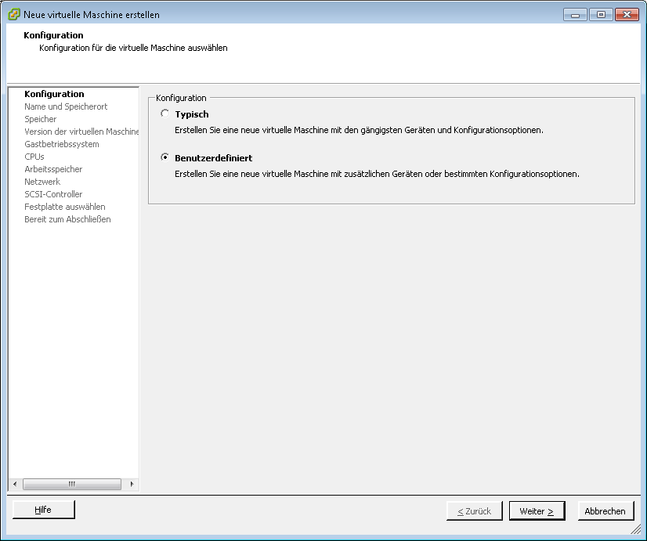This screenshot has width=647, height=541.
Task: Maximize the wizard window
Action: [x=601, y=14]
